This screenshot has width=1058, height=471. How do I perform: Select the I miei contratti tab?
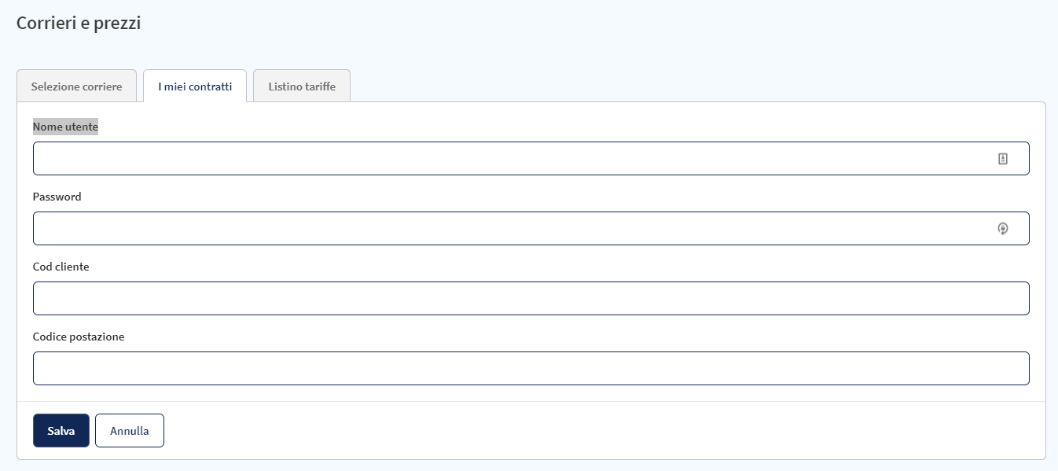[x=195, y=86]
